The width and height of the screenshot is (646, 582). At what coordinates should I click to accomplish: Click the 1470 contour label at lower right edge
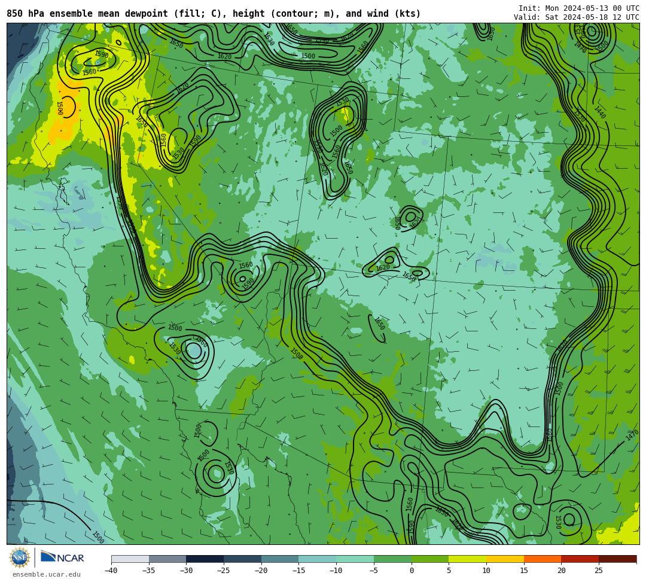tap(632, 435)
